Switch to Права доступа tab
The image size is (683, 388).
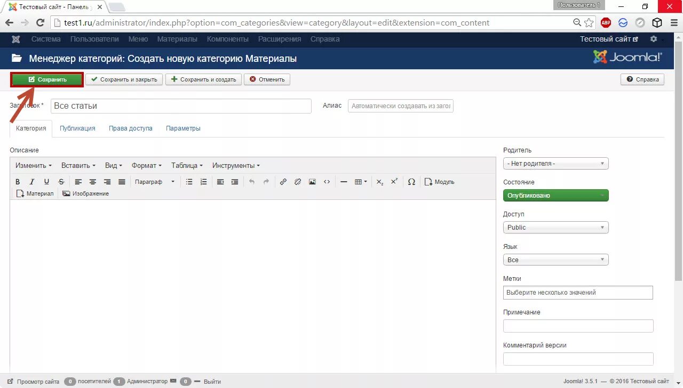pyautogui.click(x=131, y=128)
